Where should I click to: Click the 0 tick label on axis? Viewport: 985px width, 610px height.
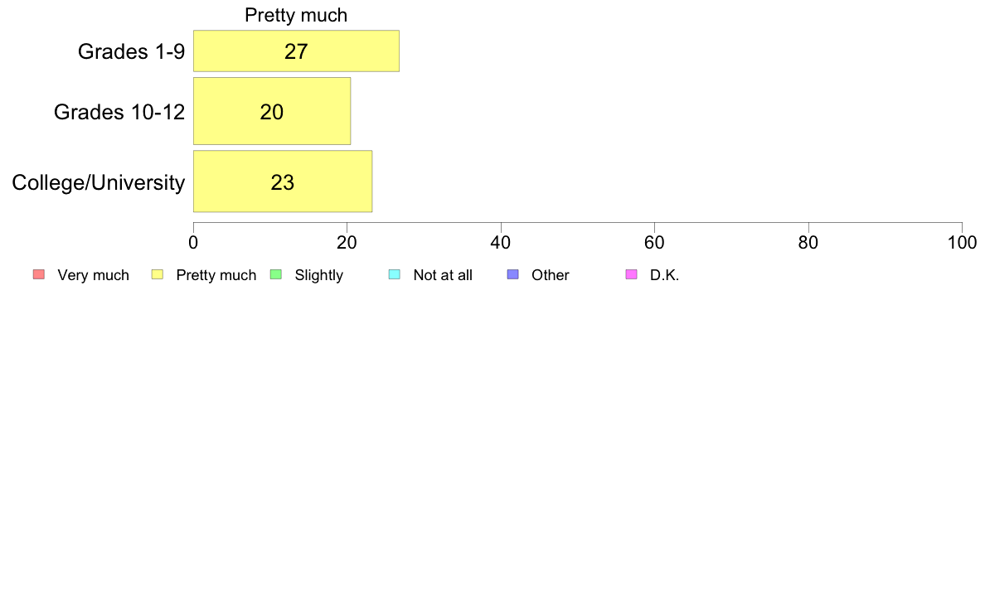click(x=193, y=243)
